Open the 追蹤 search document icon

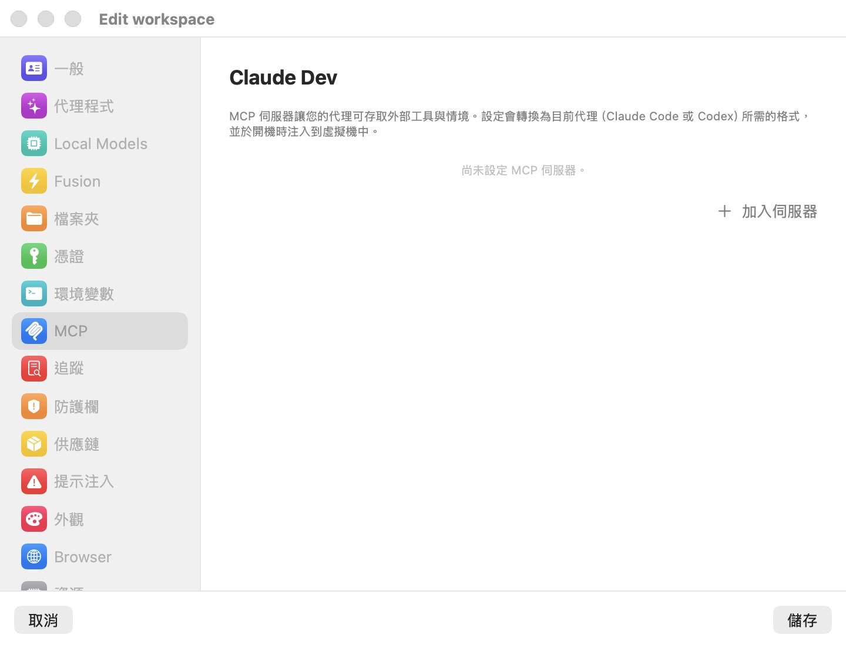[x=34, y=369]
